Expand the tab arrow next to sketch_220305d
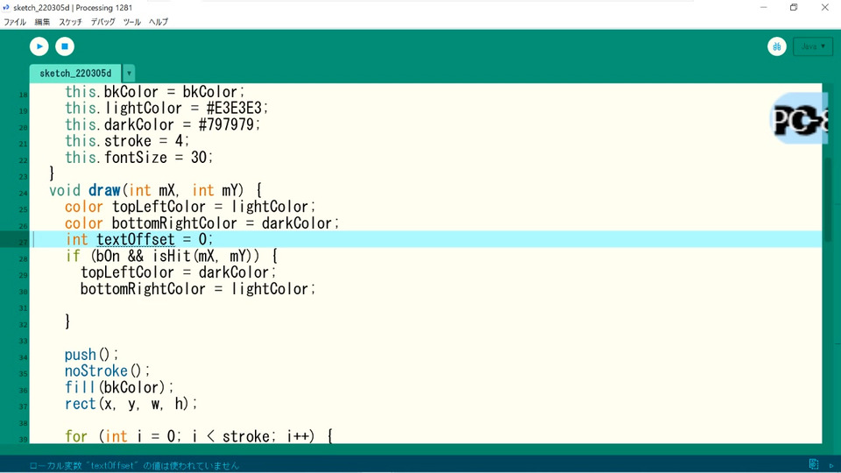This screenshot has width=841, height=473. [129, 73]
